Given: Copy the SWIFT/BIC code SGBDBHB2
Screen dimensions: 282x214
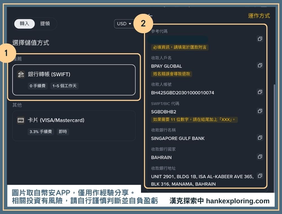Looking at the screenshot, I should tap(260, 111).
